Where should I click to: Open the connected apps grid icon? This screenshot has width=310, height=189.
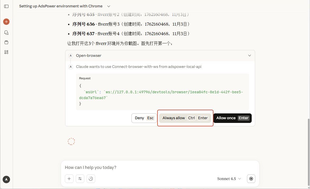(x=6, y=52)
